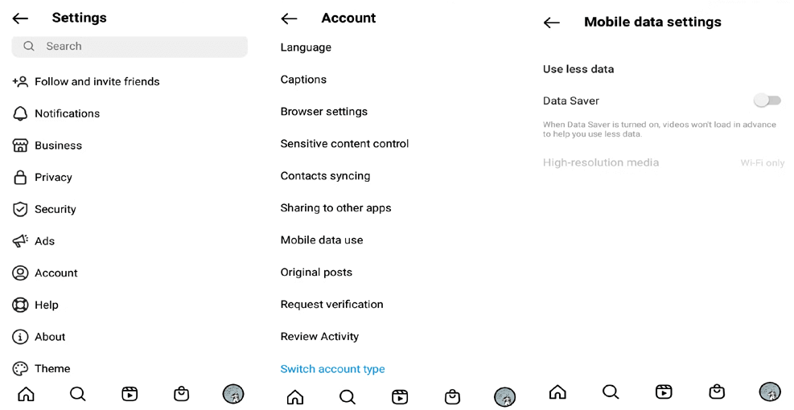Go back from the Settings screen
This screenshot has height=410, width=794.
pyautogui.click(x=20, y=18)
